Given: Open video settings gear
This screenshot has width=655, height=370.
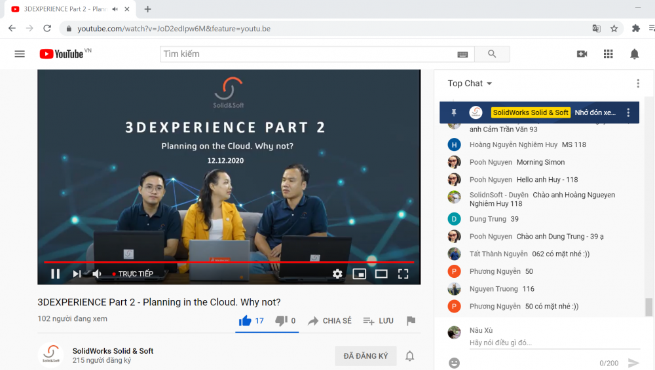Looking at the screenshot, I should tap(337, 274).
